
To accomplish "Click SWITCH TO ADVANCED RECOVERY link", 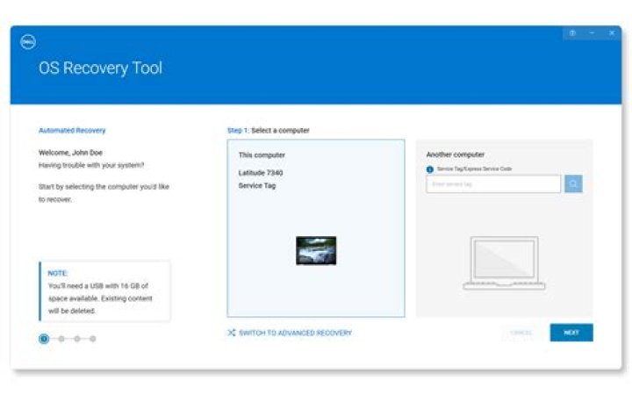I will pyautogui.click(x=295, y=333).
